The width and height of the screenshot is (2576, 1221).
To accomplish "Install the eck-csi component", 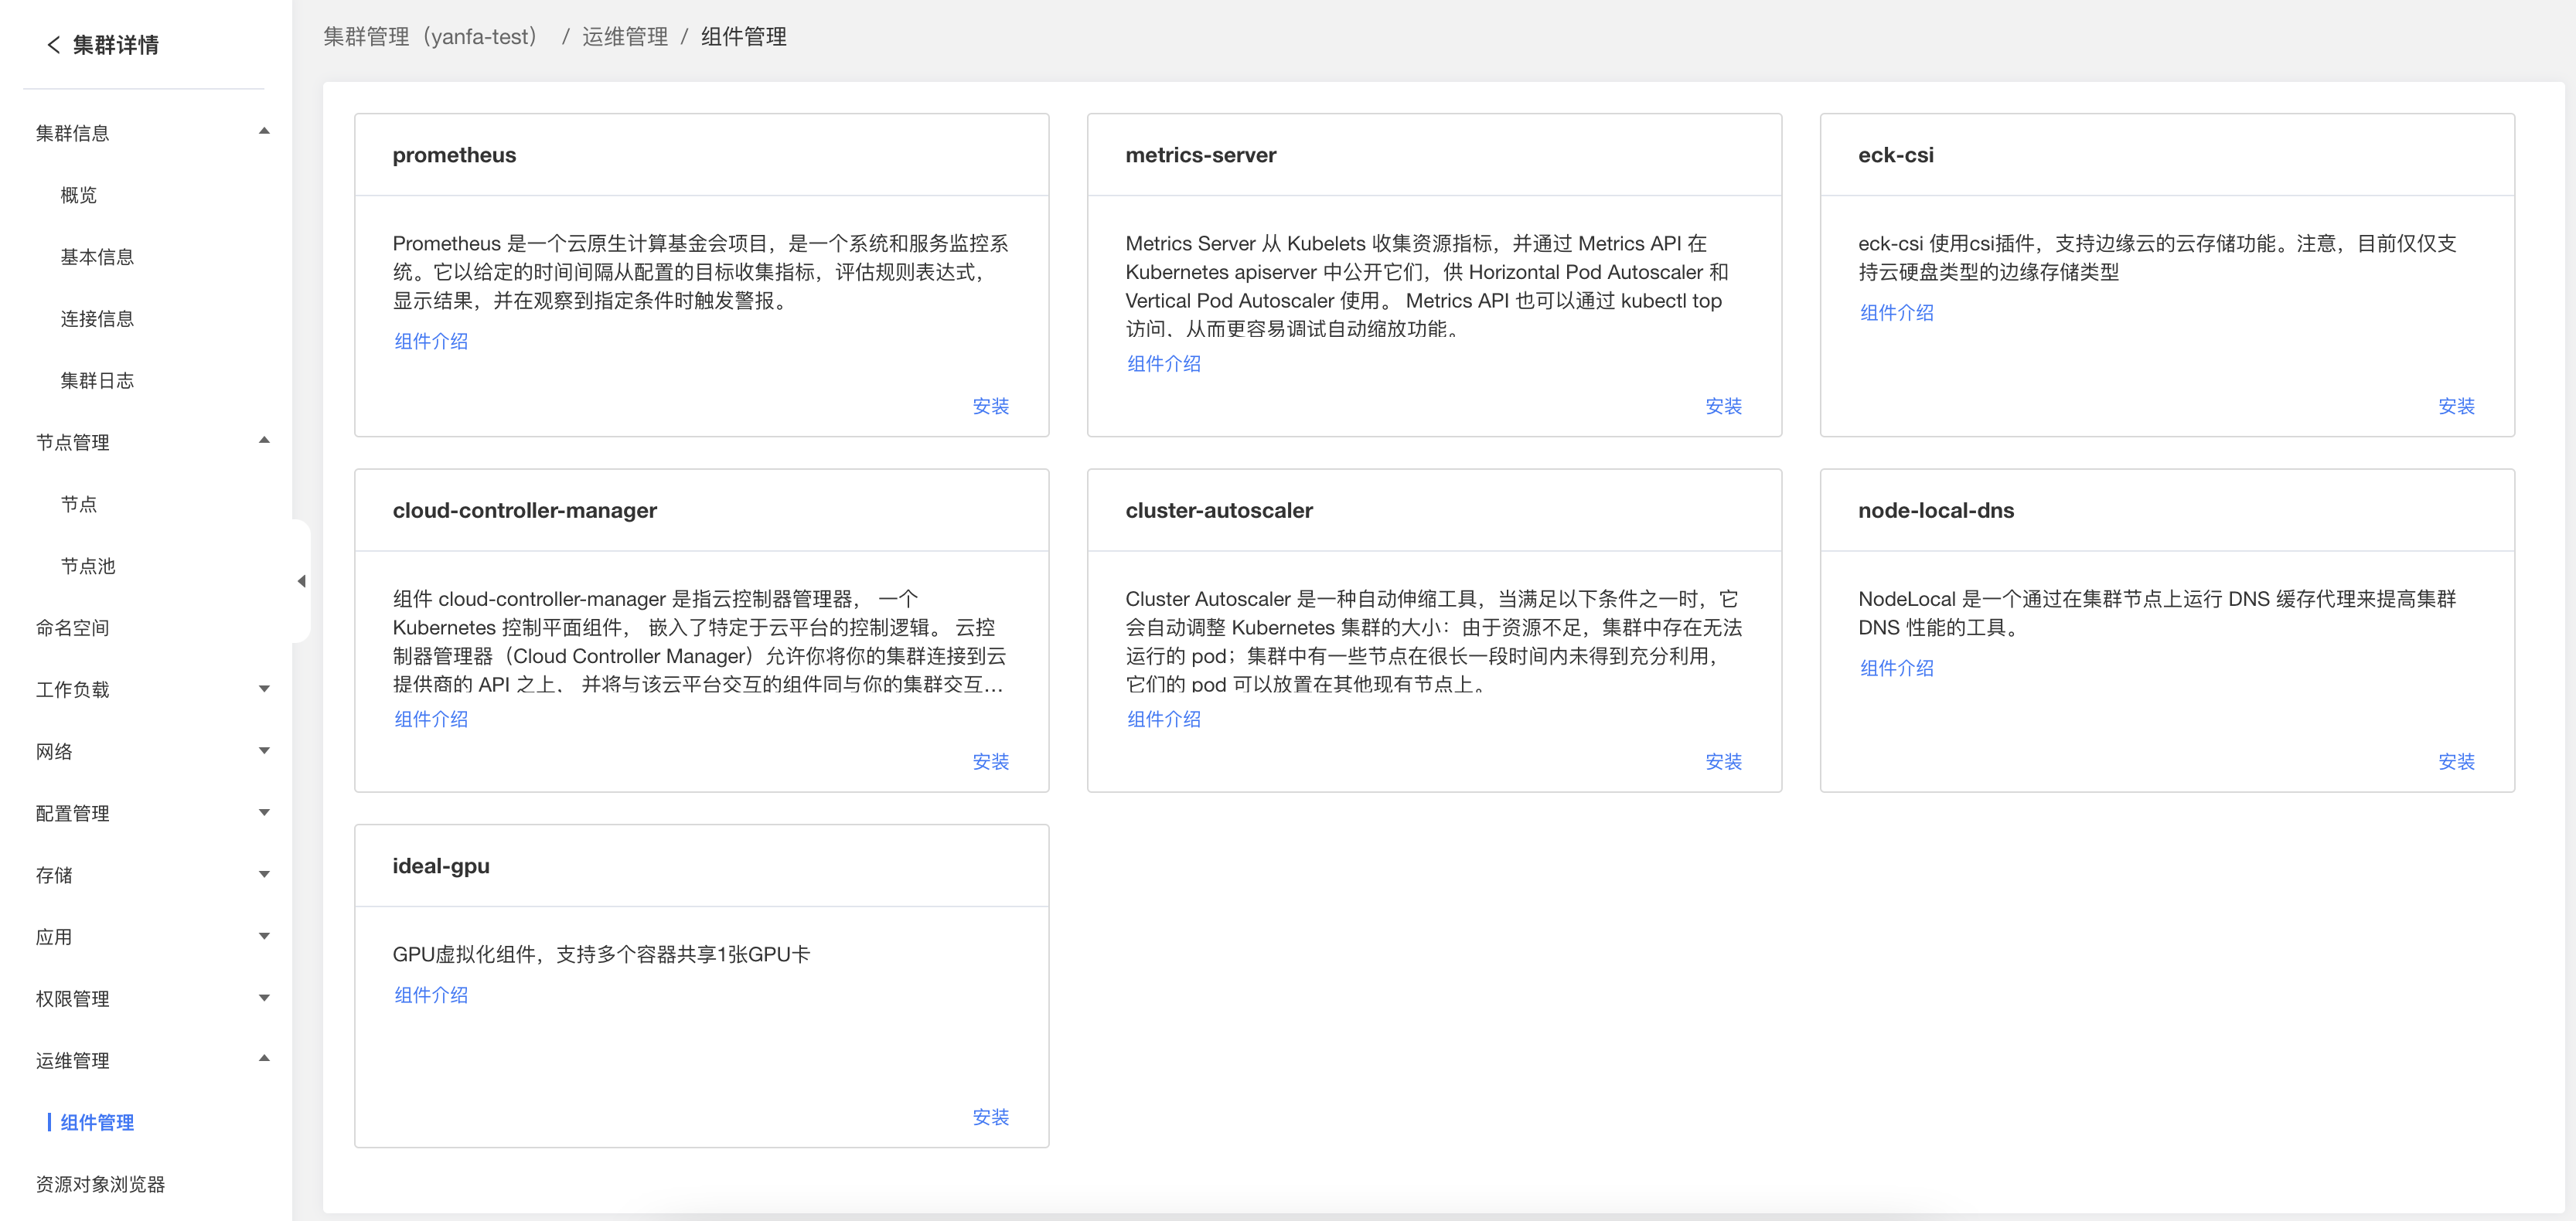I will click(2457, 406).
